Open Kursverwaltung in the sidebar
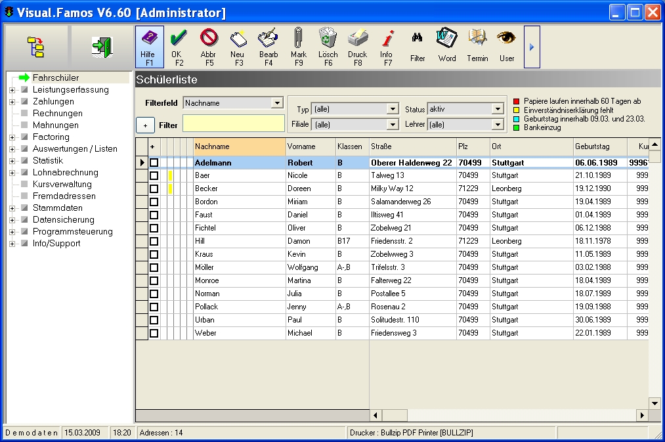665x442 pixels. click(x=62, y=185)
